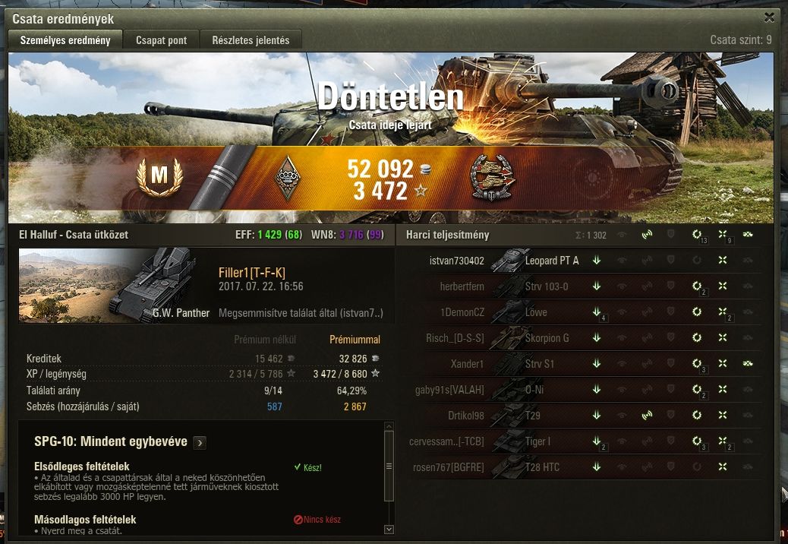Open the Csapat pont tab
Screen dimensions: 788x544
click(161, 40)
